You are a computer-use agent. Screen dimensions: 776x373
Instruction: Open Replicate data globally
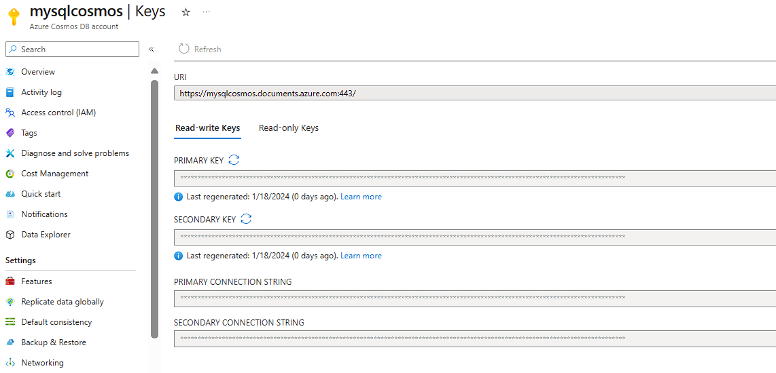click(63, 302)
